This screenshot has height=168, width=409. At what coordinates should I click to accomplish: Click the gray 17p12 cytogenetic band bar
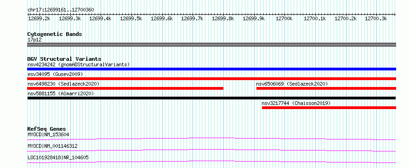tap(211, 45)
